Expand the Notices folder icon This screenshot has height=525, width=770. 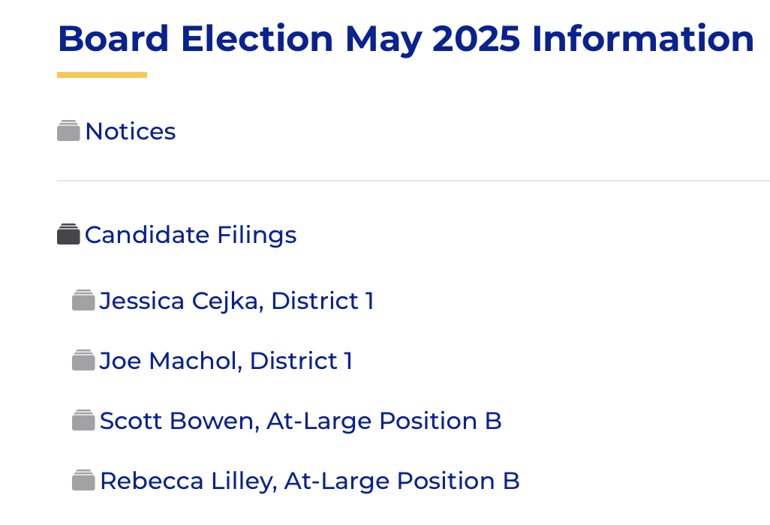68,131
